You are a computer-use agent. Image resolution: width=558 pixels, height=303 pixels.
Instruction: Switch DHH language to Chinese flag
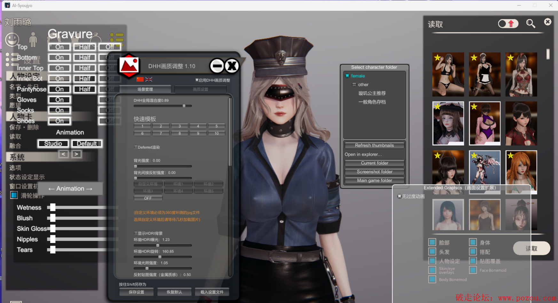140,79
